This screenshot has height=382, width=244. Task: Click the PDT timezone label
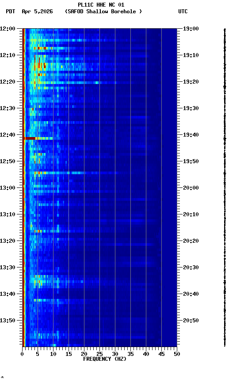click(11, 11)
